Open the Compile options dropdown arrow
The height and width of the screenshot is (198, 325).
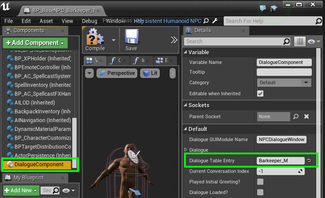click(113, 40)
